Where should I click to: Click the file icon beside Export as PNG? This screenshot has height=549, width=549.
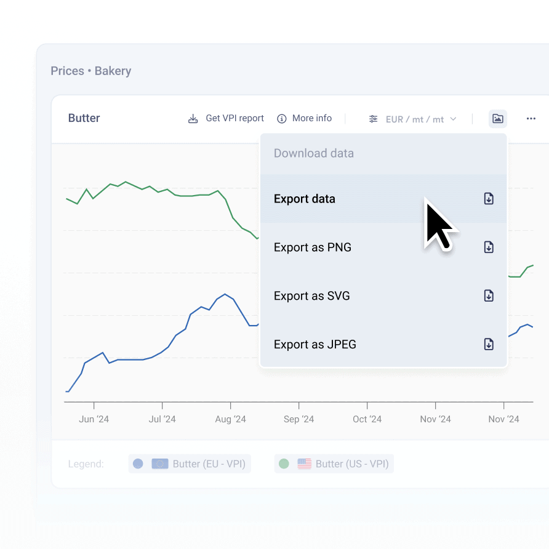click(489, 247)
